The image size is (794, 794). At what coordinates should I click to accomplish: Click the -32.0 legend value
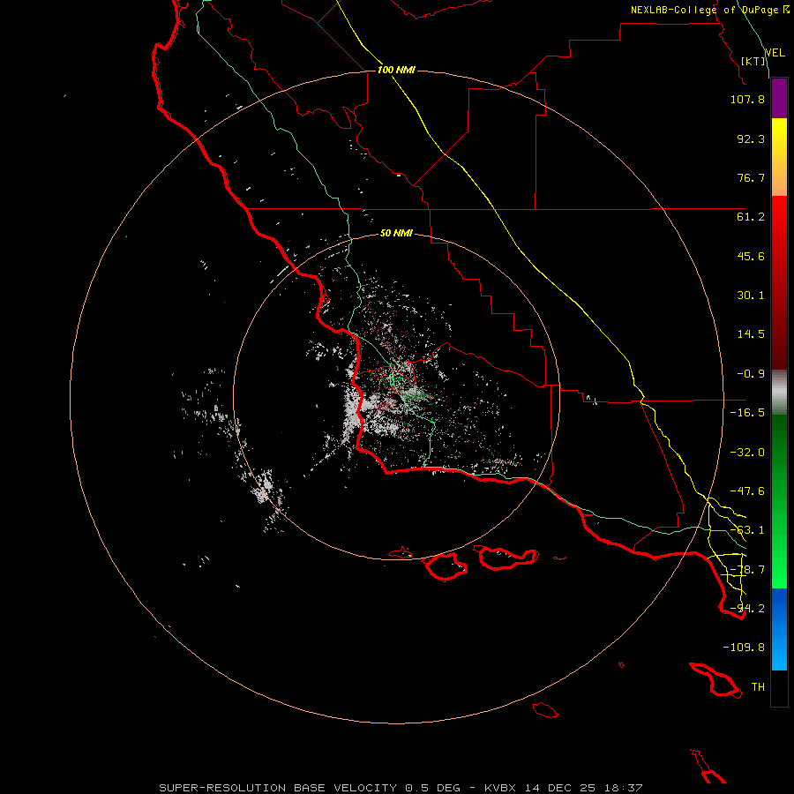tap(747, 453)
